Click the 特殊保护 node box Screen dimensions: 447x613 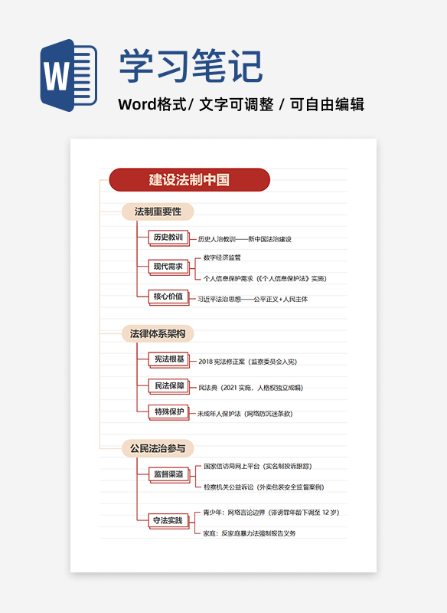point(169,412)
